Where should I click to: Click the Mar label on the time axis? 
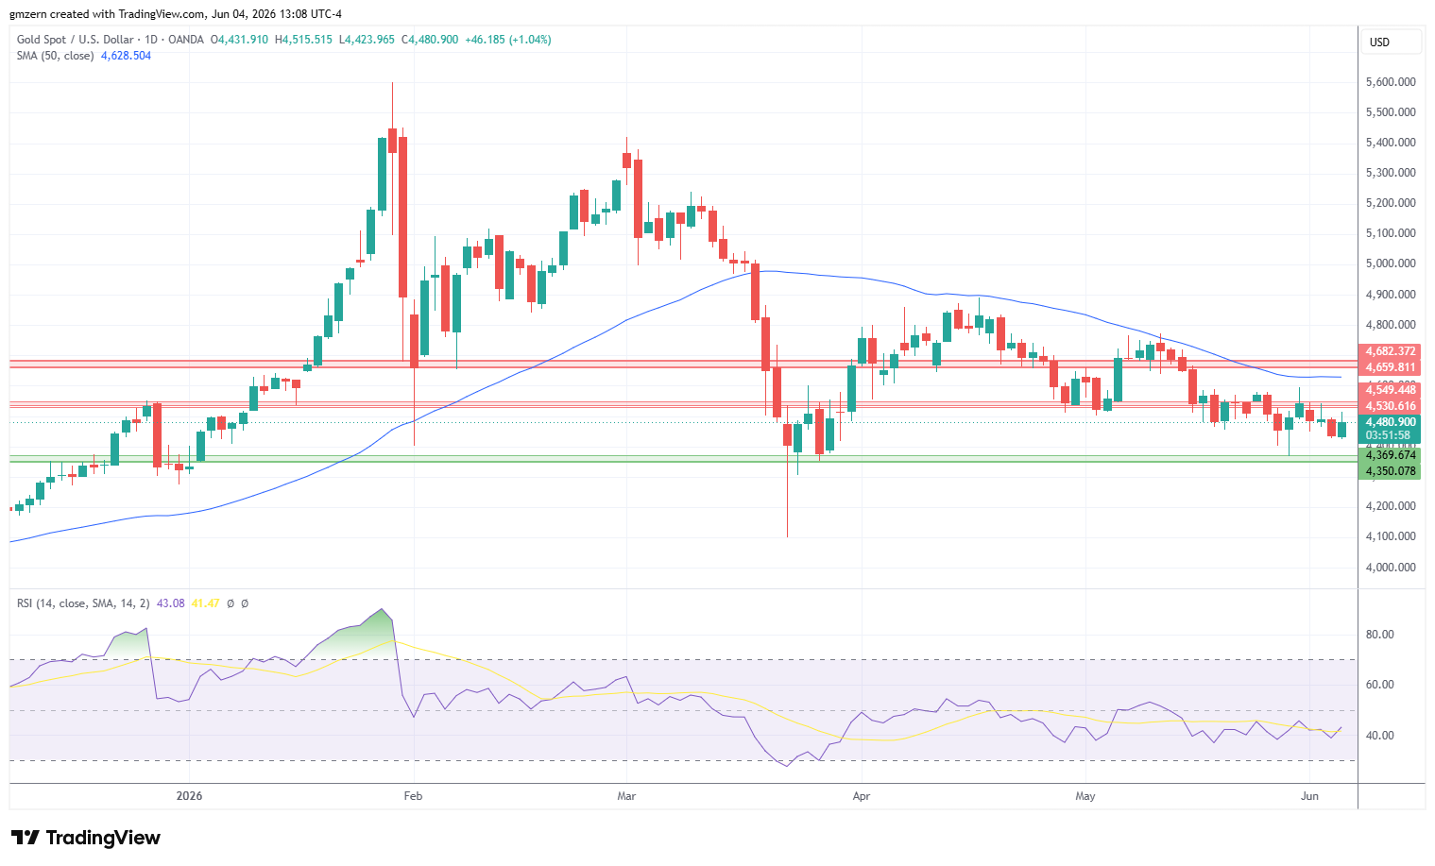tap(626, 796)
